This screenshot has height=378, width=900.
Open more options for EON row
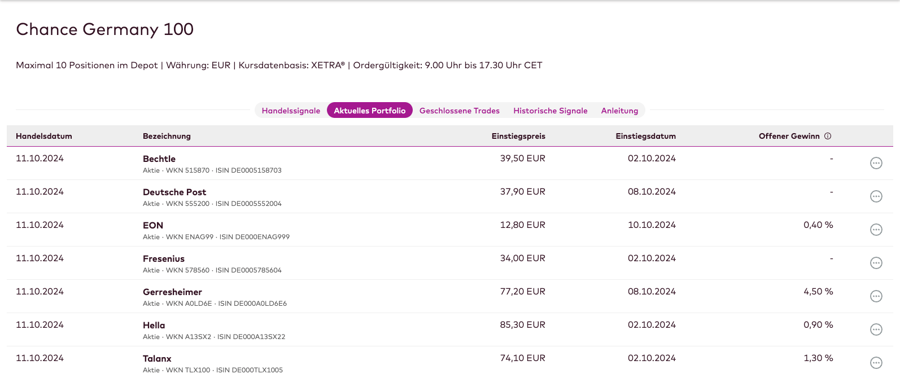(x=876, y=230)
